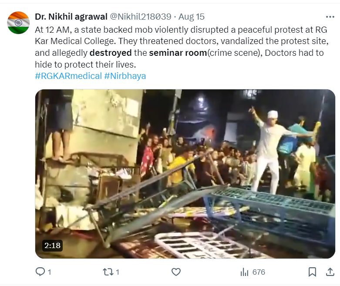Click the reply count number 1
Screen dimensions: 340x286
tap(50, 272)
